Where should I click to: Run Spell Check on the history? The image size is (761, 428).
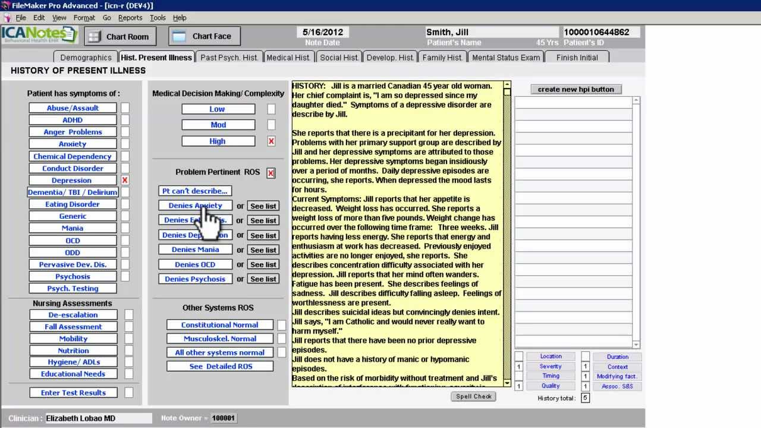474,396
